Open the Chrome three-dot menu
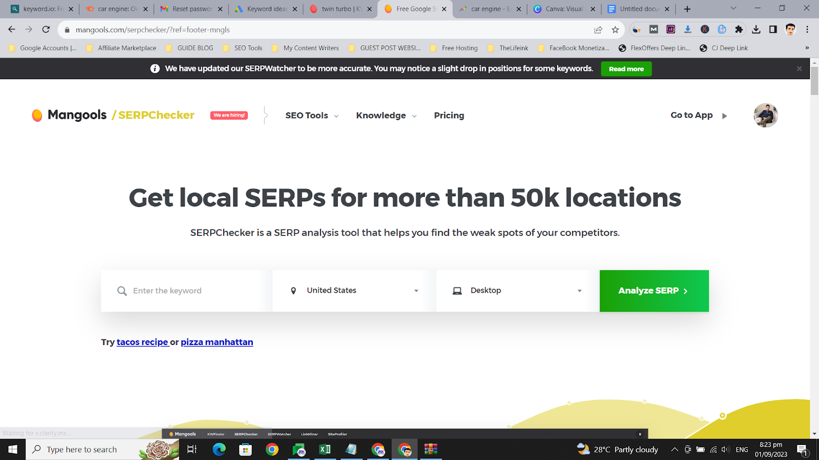This screenshot has height=460, width=819. 807,30
